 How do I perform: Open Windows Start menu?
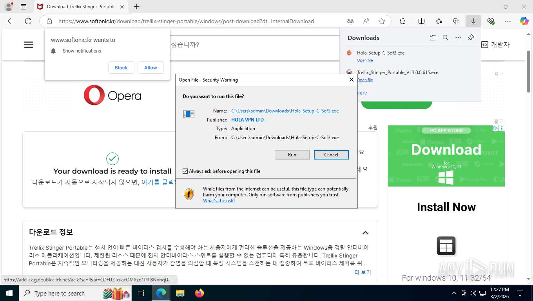pyautogui.click(x=9, y=293)
